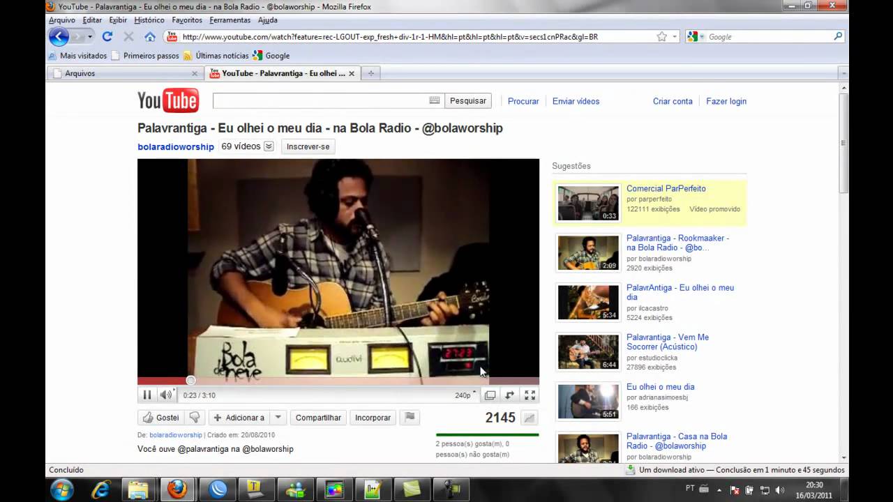Open the Enviar vídeos link

click(x=576, y=101)
